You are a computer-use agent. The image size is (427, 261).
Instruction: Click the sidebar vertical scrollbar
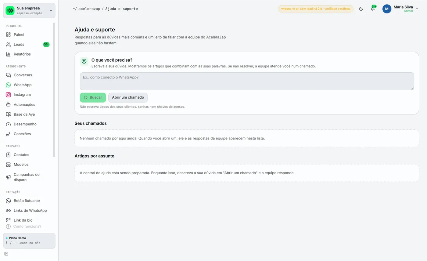tap(54, 90)
